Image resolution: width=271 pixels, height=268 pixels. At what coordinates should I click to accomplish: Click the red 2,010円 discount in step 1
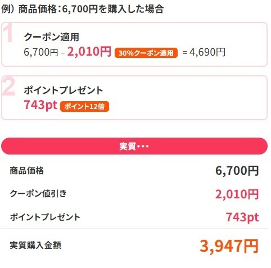click(89, 51)
